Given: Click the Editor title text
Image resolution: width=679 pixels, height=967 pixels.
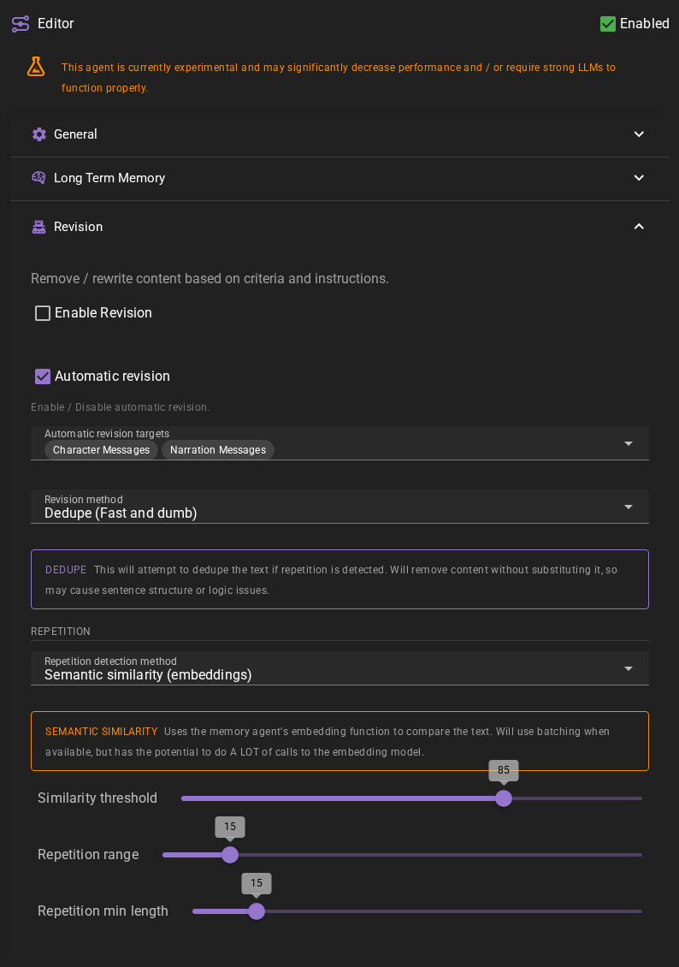Looking at the screenshot, I should (56, 23).
